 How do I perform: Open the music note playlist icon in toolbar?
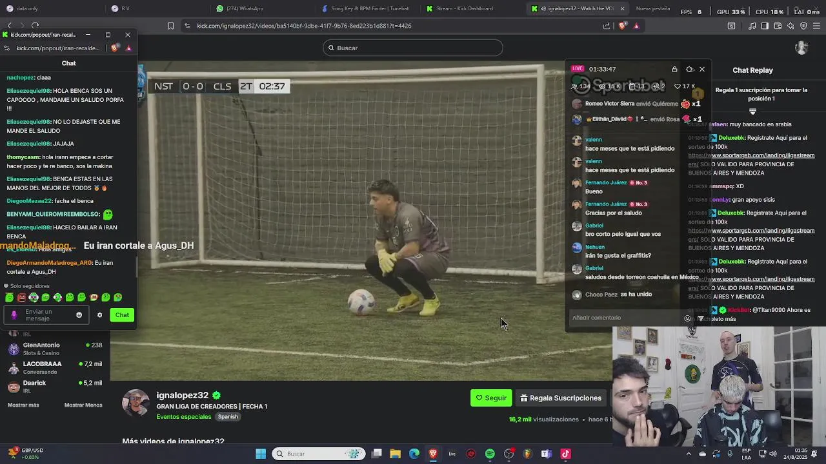[x=752, y=26]
